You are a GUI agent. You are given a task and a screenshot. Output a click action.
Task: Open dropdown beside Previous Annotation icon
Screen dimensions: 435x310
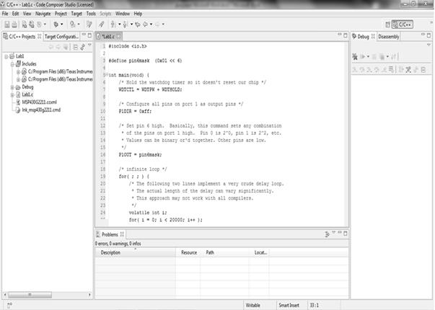tap(131, 25)
